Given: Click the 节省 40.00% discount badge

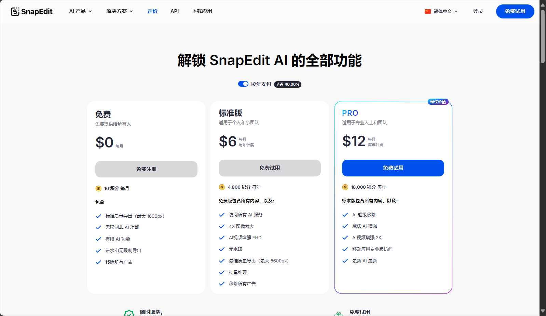Looking at the screenshot, I should [x=288, y=84].
